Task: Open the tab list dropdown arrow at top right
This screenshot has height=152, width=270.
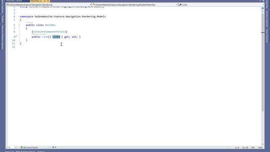Action: (x=260, y=1)
